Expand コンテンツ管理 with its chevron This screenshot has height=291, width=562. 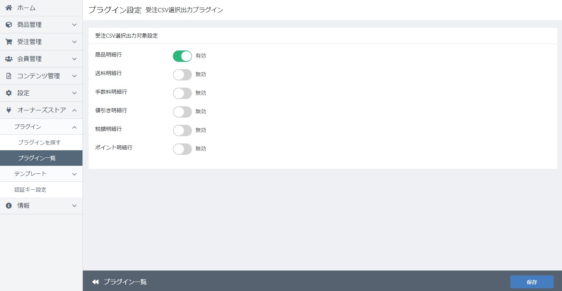coord(74,76)
